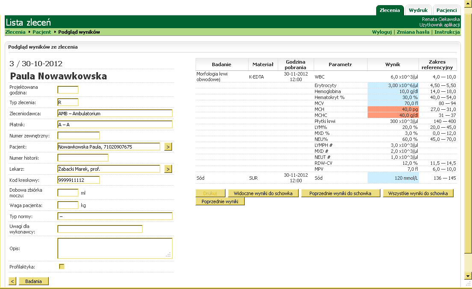Click the Zakres referencyjny column header

tap(437, 64)
